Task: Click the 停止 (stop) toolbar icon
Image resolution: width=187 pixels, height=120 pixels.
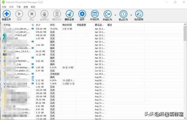Action: coord(32,14)
